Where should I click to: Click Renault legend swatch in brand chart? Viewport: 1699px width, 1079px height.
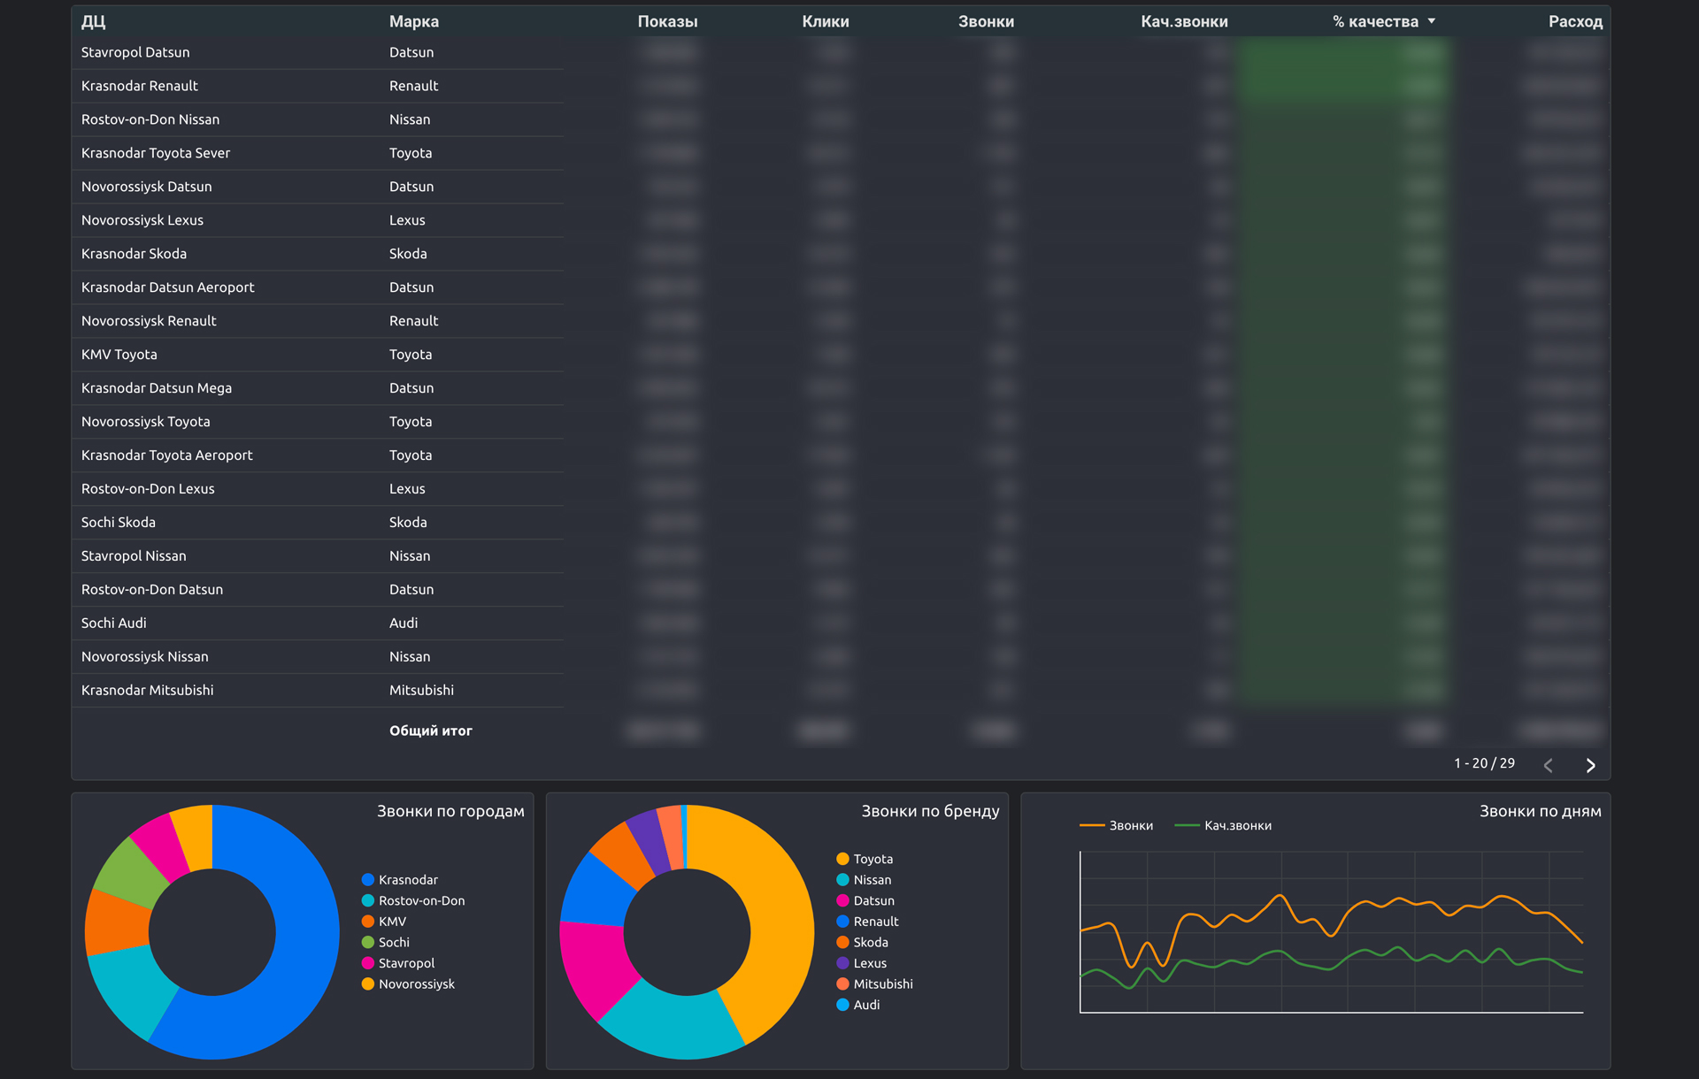click(x=842, y=922)
